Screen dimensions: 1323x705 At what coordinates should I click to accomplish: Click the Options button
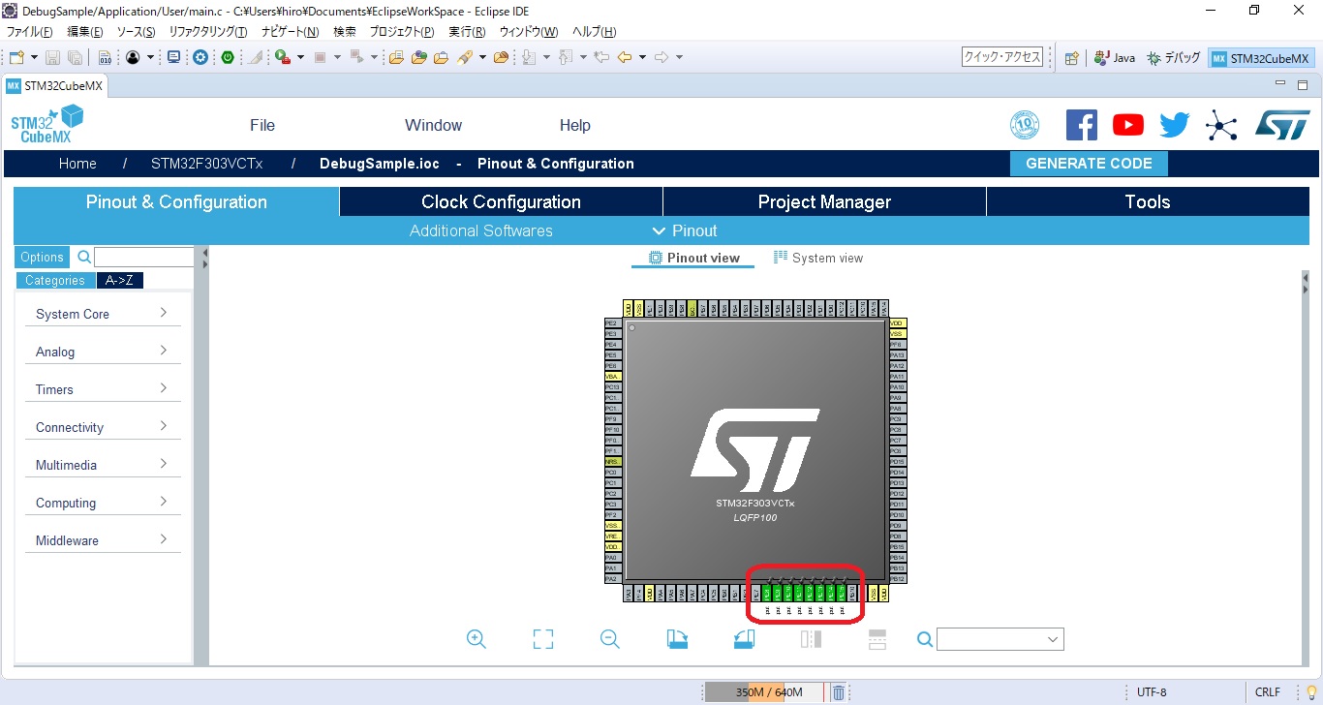tap(43, 258)
